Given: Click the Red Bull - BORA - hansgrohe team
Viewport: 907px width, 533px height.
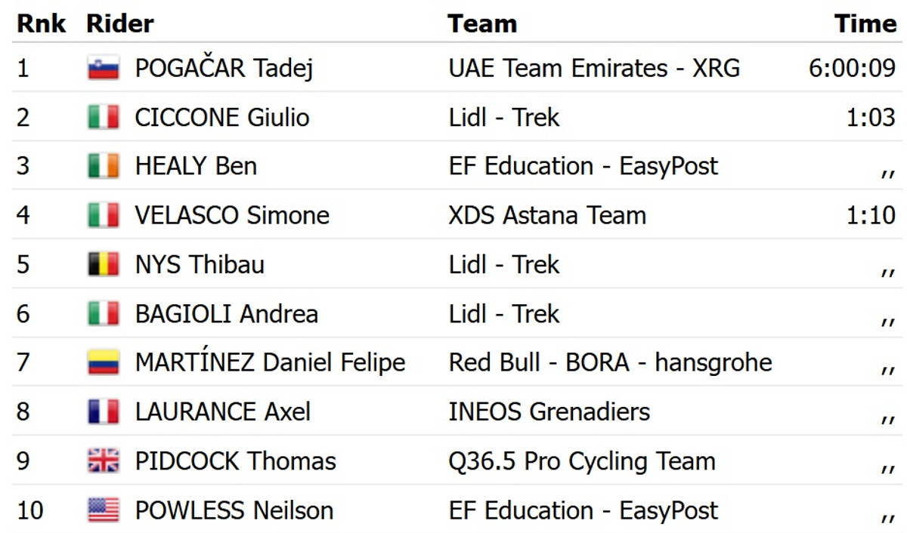Looking at the screenshot, I should 610,363.
